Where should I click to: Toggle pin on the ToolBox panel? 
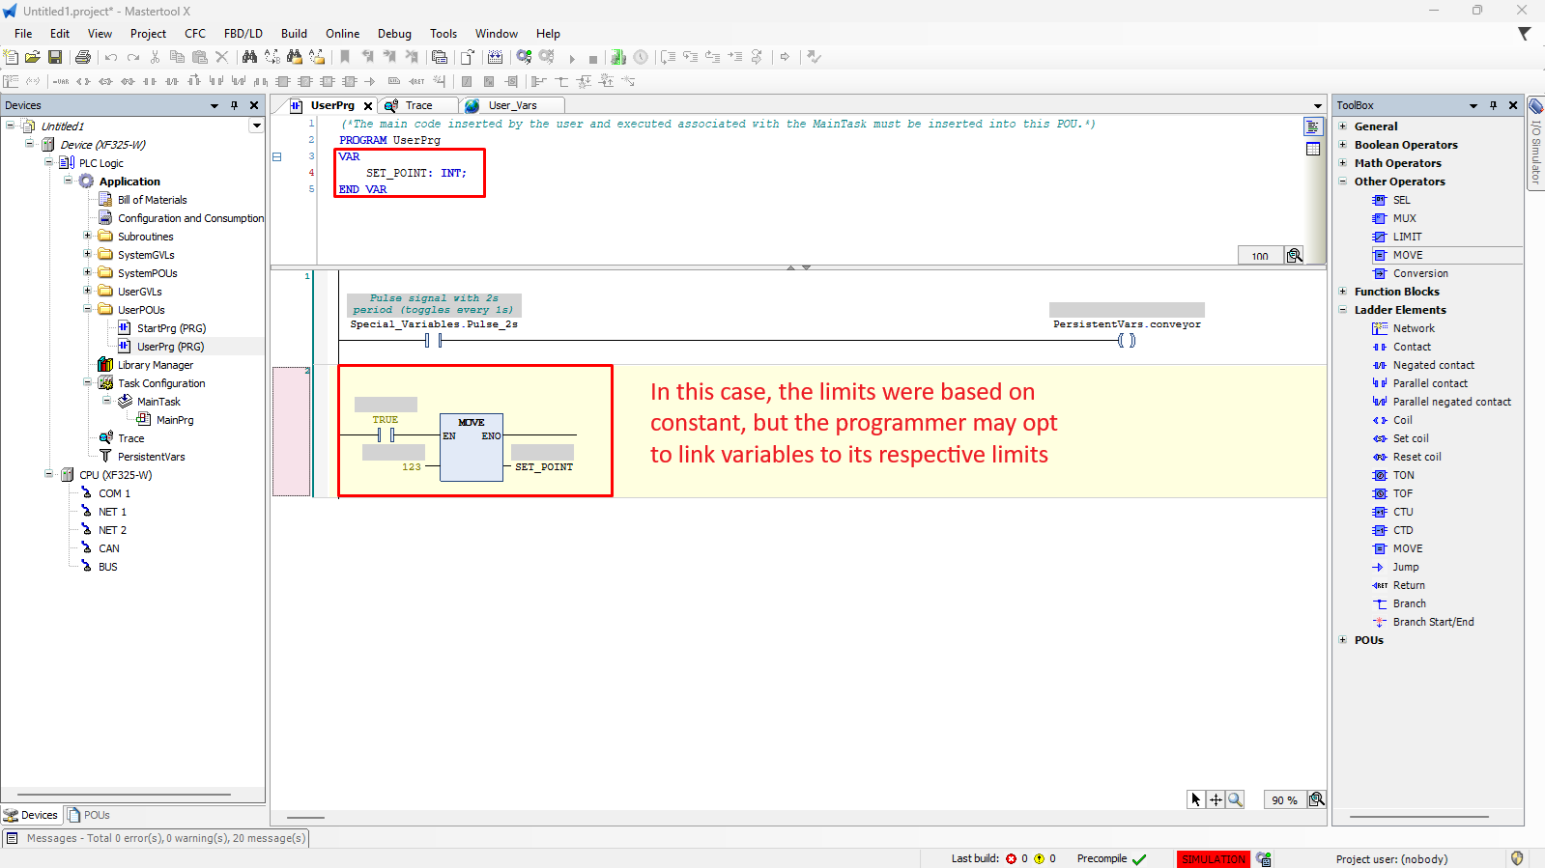tap(1493, 105)
